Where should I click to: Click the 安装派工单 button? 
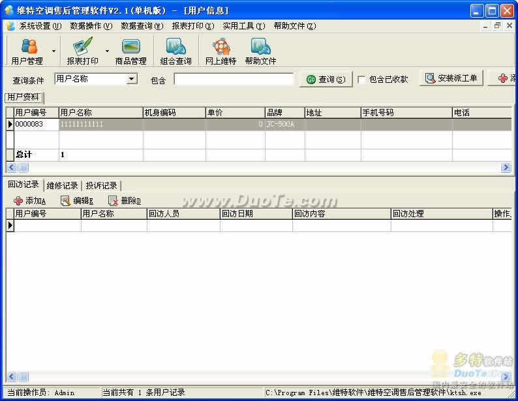tap(451, 78)
